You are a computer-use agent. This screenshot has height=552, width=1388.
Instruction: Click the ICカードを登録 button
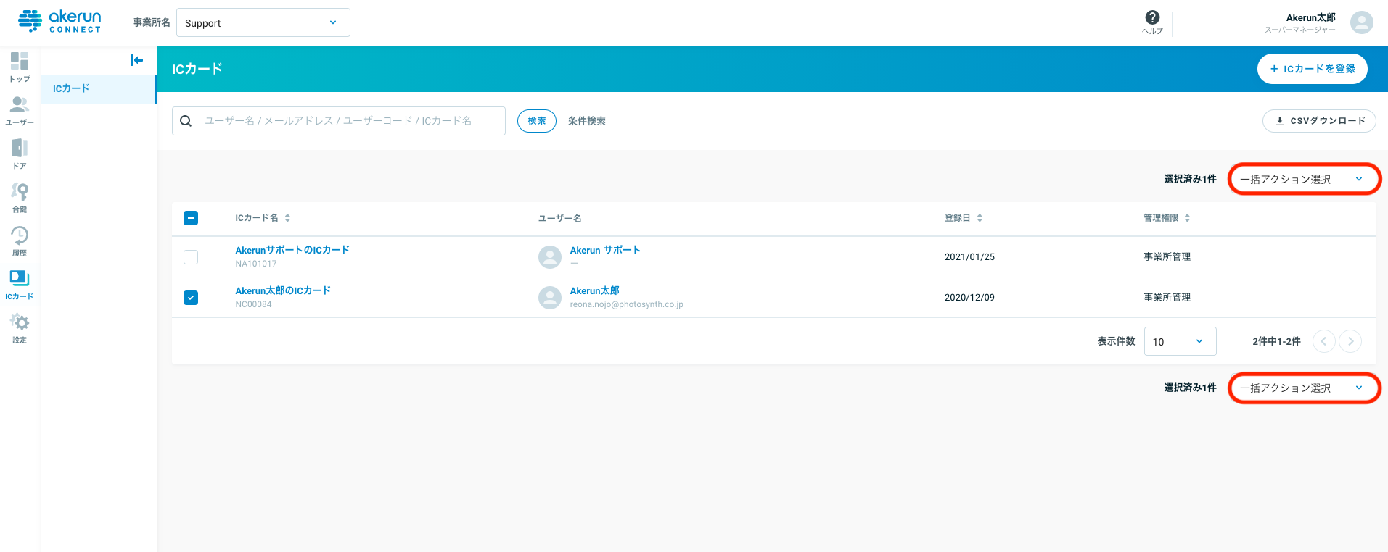[x=1312, y=69]
